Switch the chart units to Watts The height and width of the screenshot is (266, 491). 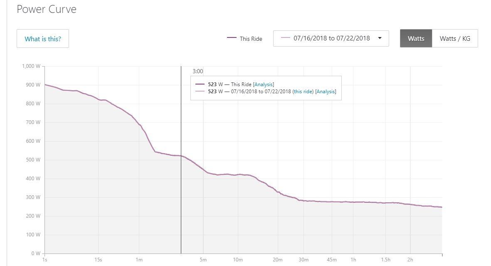416,38
